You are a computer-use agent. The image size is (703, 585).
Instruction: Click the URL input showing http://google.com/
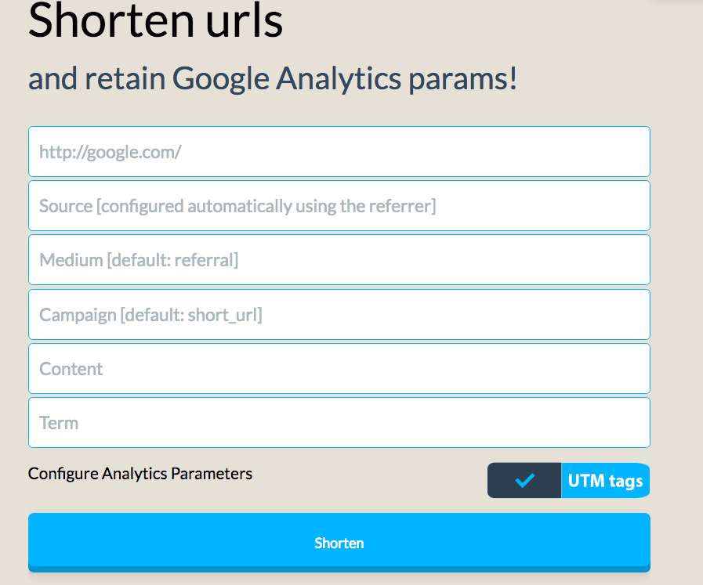pos(339,151)
